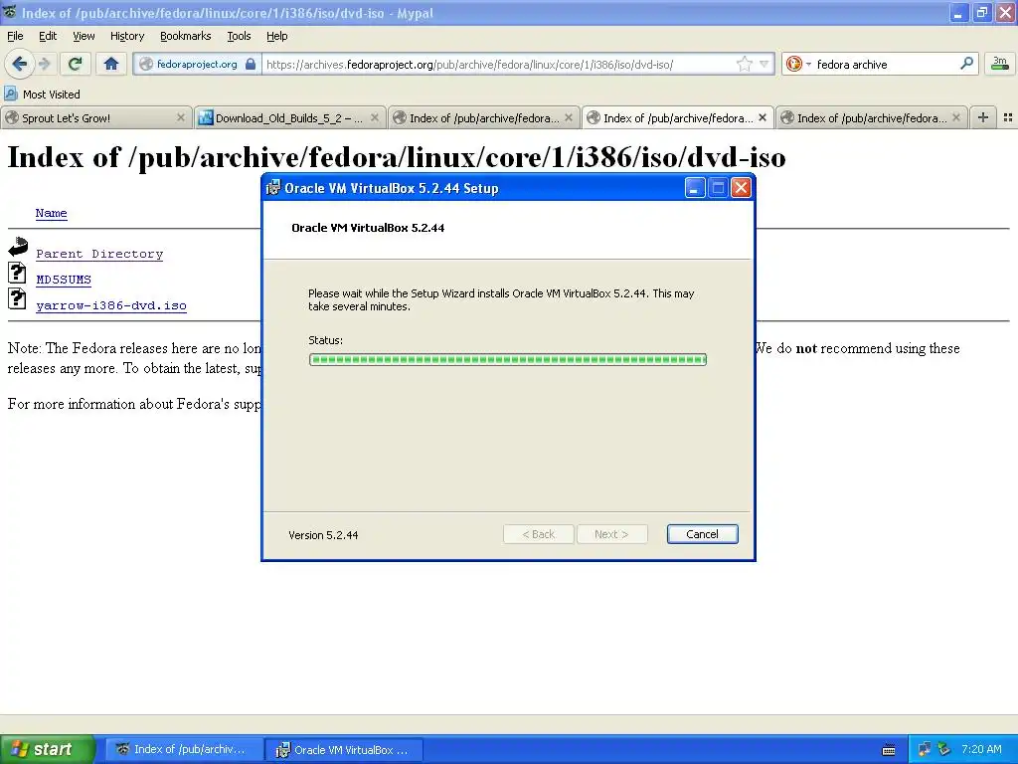This screenshot has height=764, width=1018.
Task: Bookmark this page with the star icon
Action: coord(744,64)
